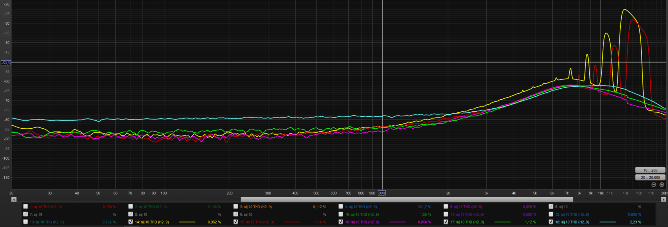The height and width of the screenshot is (227, 668).
Task: Toggle the 7: sij 10 checkbox
Action: coord(25,214)
